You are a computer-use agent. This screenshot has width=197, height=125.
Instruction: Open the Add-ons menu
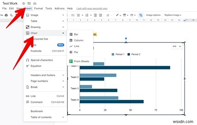click(59, 9)
